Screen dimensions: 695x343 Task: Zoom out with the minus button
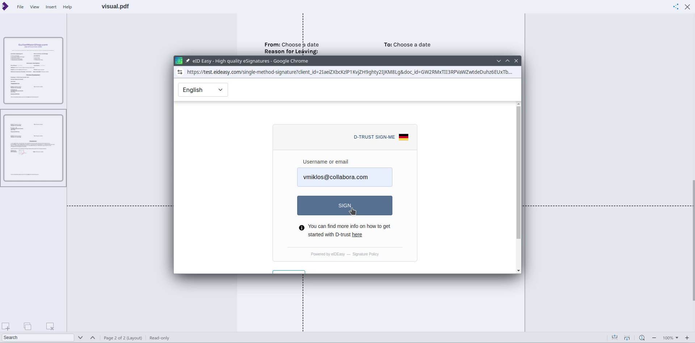654,338
